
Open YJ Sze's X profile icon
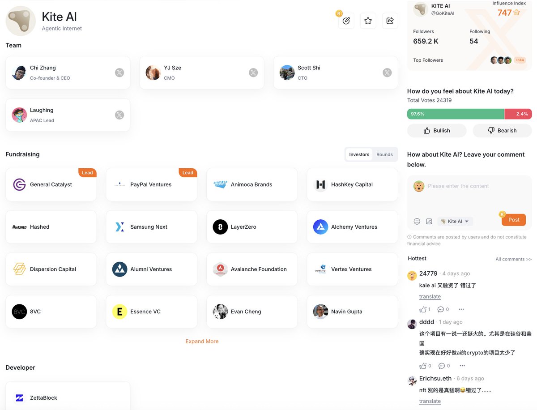[x=253, y=73]
